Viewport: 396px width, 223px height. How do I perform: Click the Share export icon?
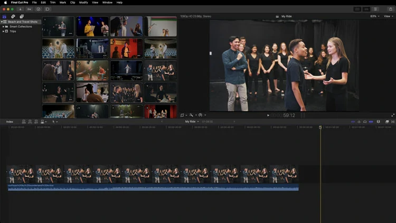390,9
